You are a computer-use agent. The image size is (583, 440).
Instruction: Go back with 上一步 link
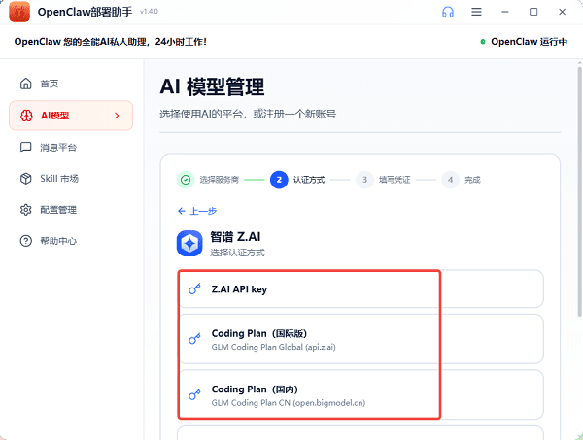[x=197, y=211]
